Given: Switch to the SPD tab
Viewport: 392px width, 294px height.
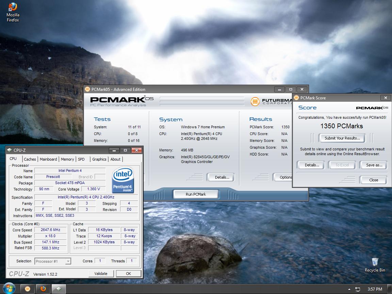Looking at the screenshot, I should click(81, 159).
